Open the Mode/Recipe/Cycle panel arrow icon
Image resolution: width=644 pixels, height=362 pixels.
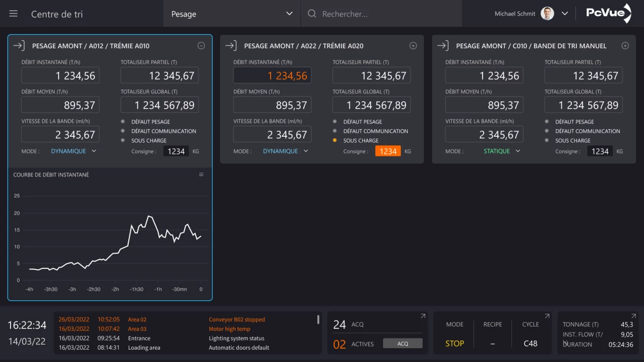tap(547, 316)
